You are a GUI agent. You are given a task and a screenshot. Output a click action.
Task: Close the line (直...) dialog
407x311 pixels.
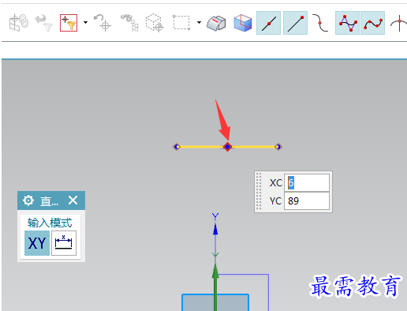coord(73,200)
